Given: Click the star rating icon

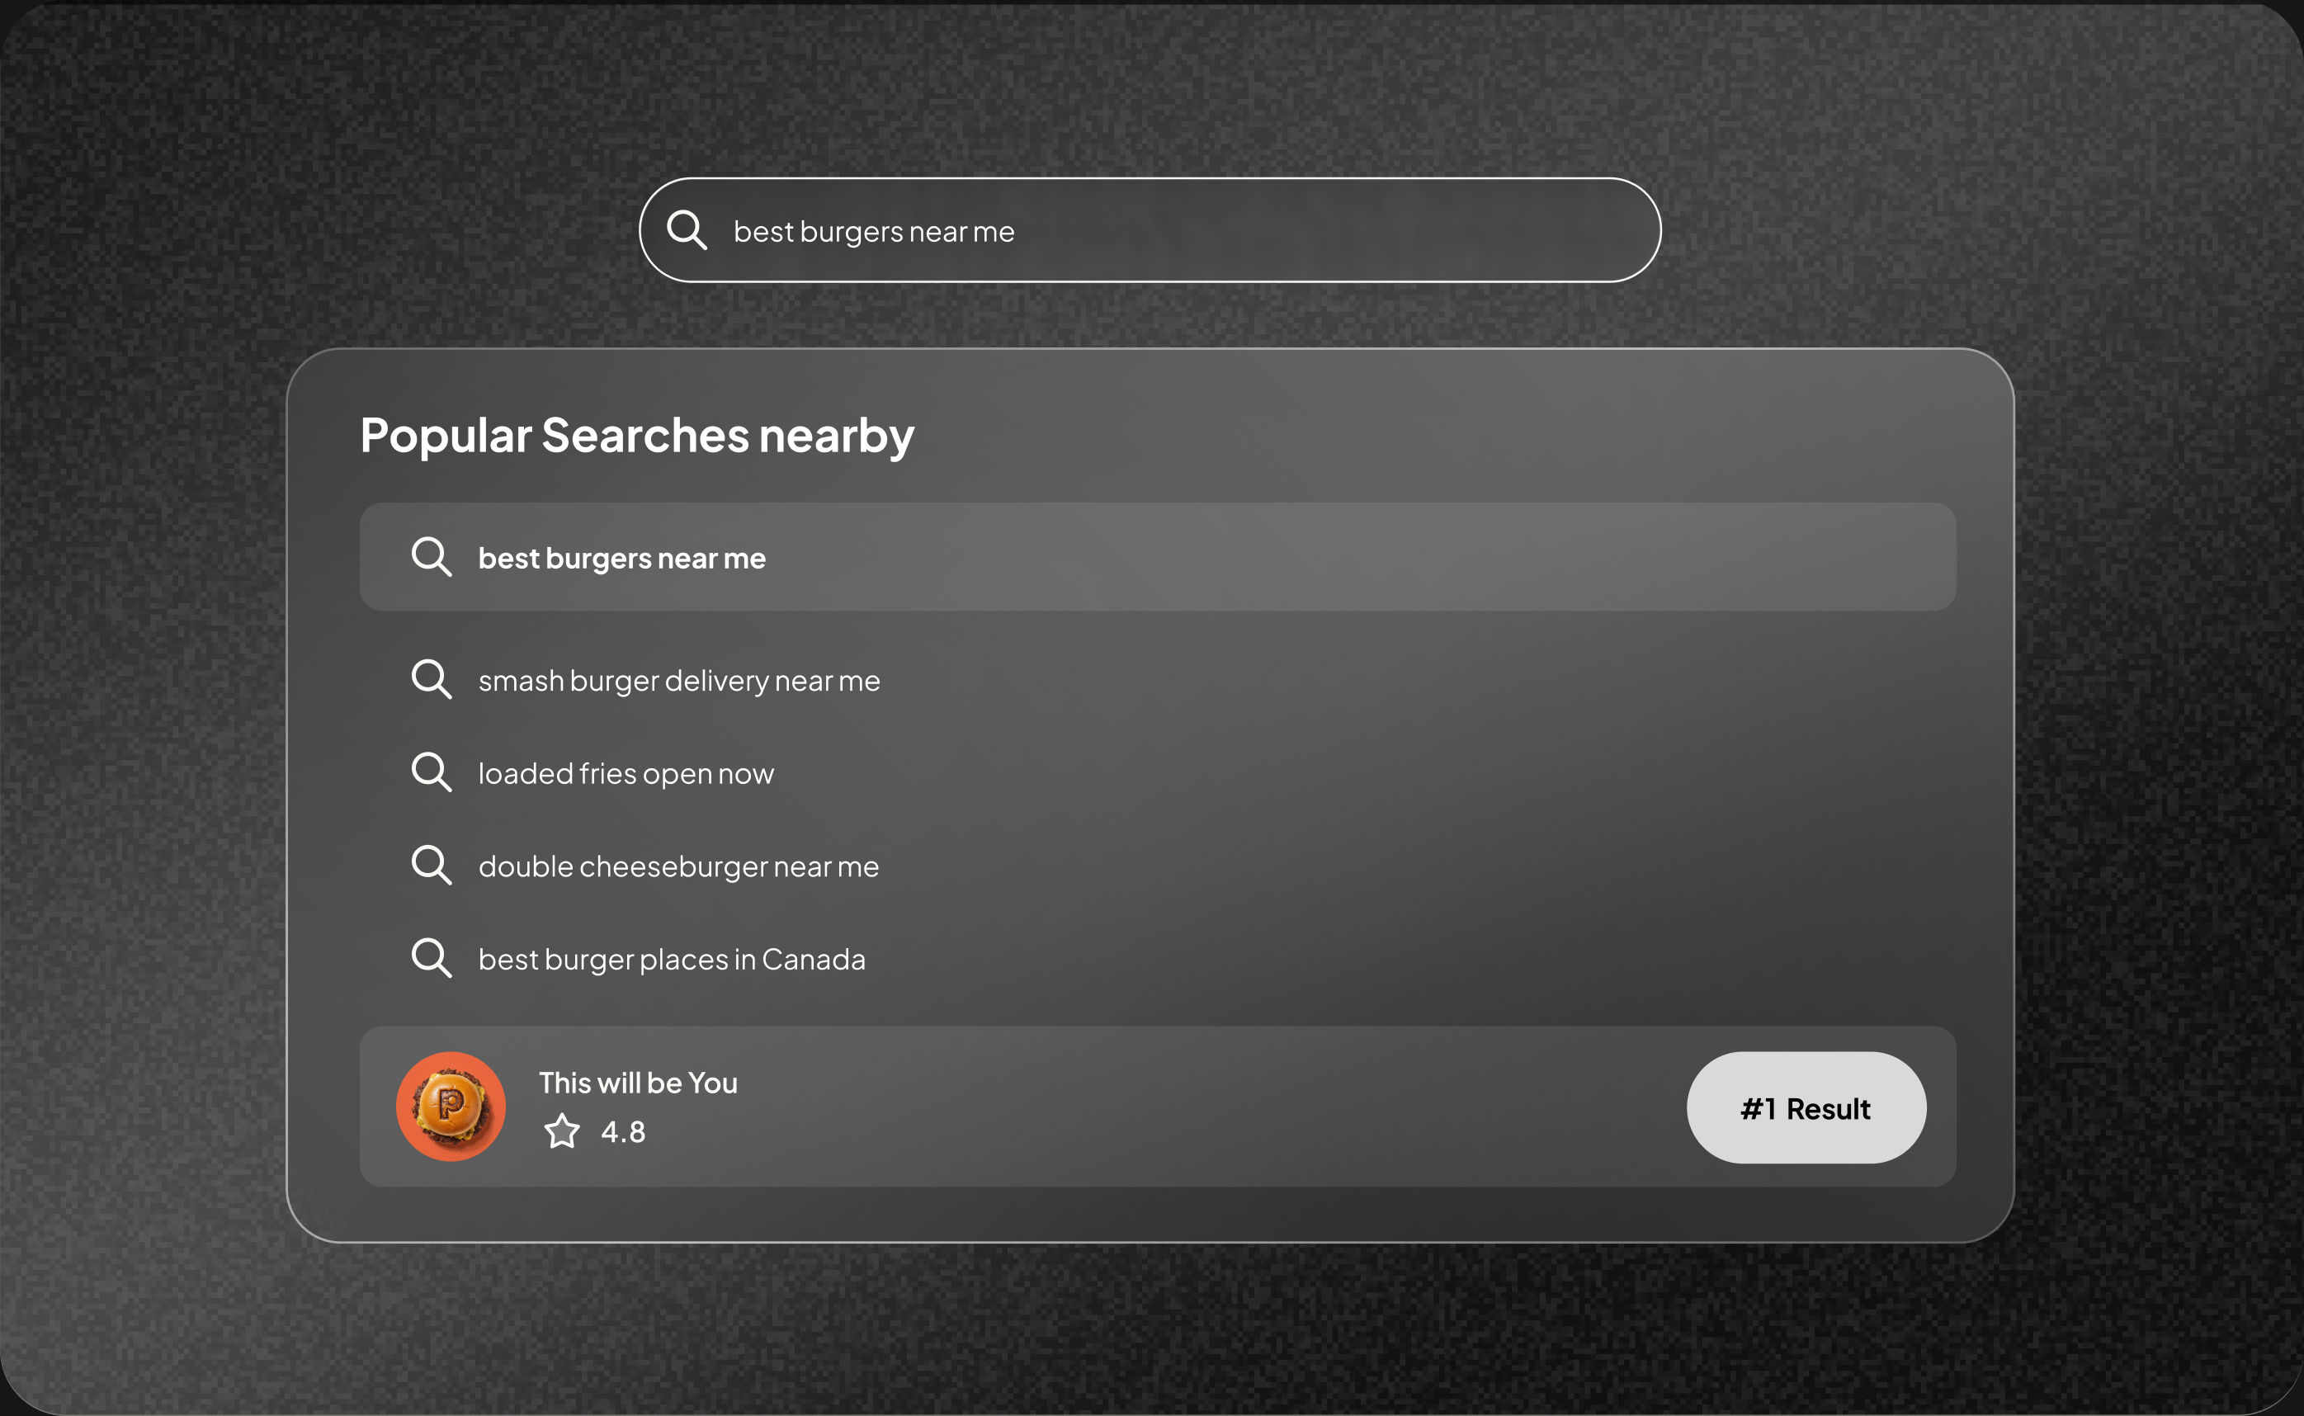Looking at the screenshot, I should [562, 1131].
